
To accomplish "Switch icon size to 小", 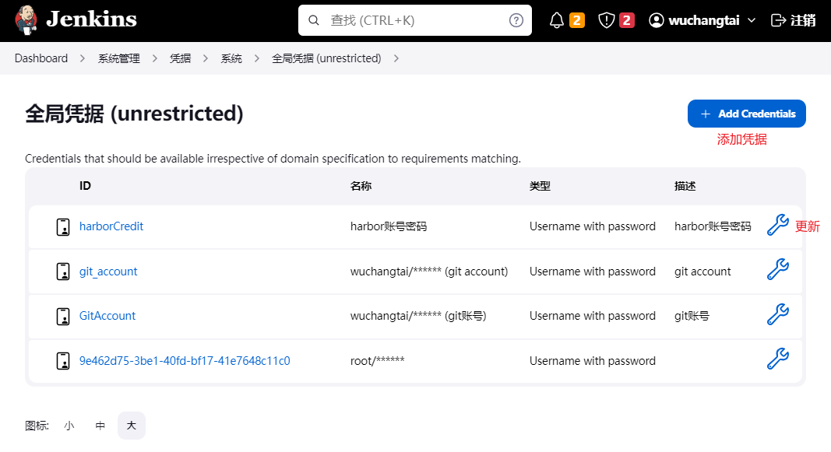I will click(69, 426).
